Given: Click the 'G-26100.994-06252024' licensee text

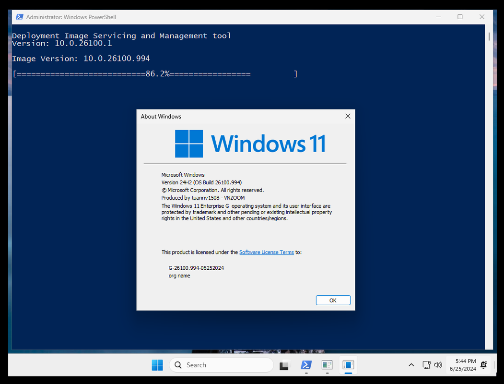Looking at the screenshot, I should (x=196, y=268).
